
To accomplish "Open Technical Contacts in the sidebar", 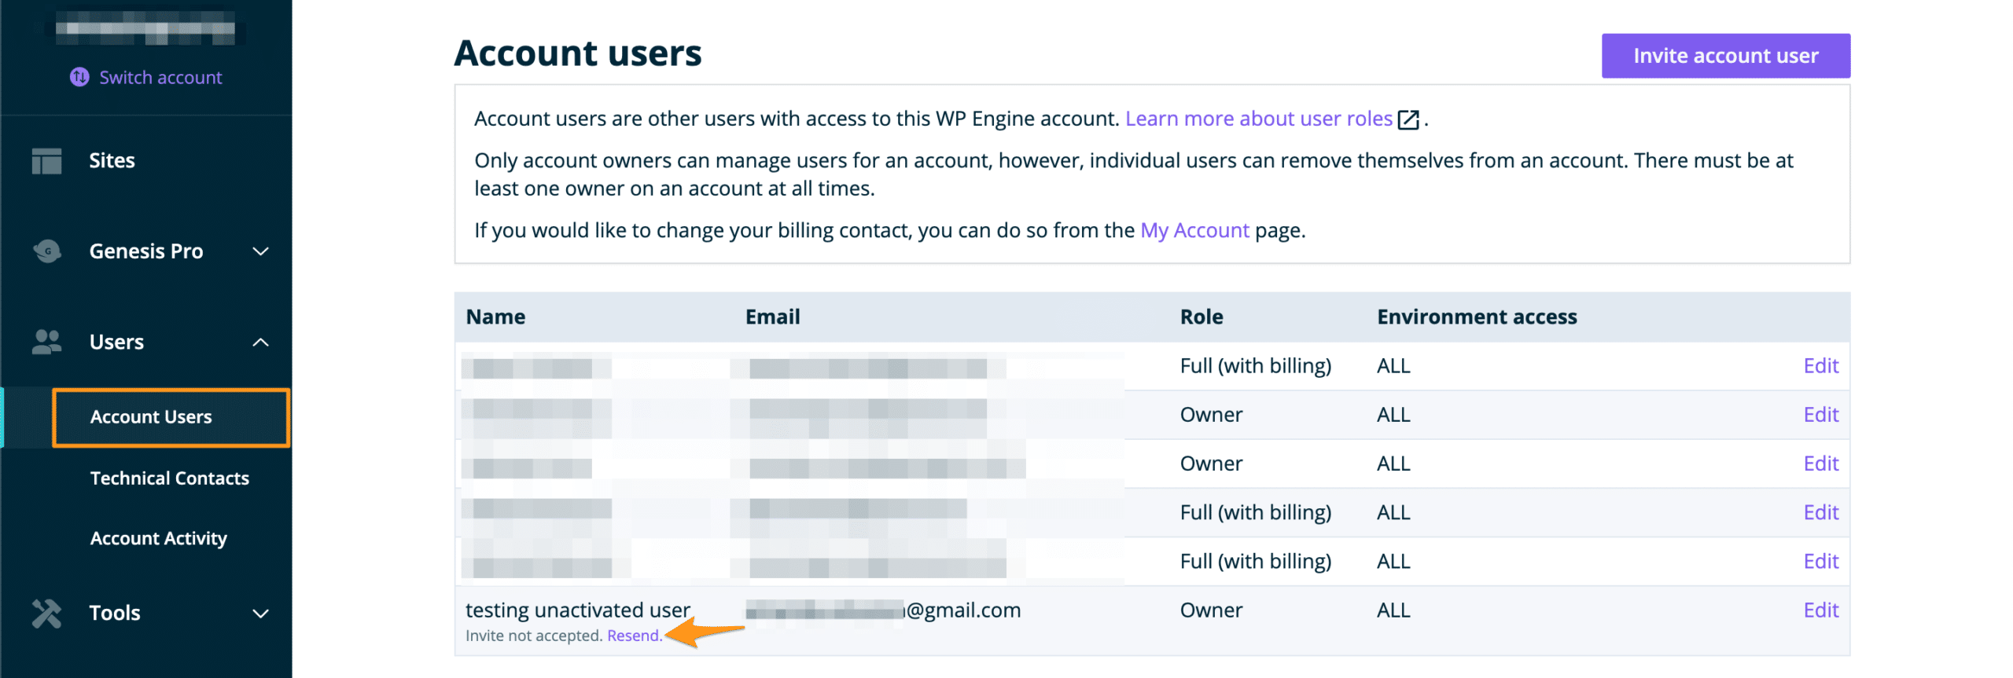I will coord(169,478).
